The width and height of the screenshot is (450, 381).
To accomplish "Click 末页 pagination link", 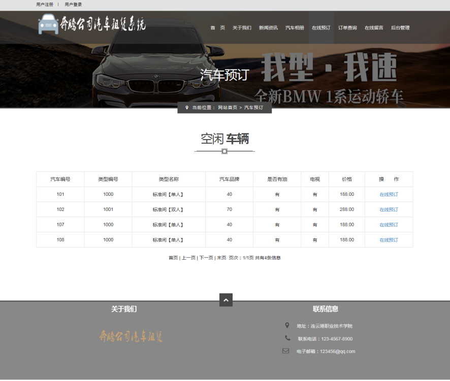I will (221, 258).
